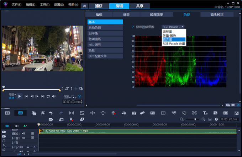Image resolution: width=242 pixels, height=157 pixels.
Task: Select HSL 调节 color option
Action: [x=105, y=45]
